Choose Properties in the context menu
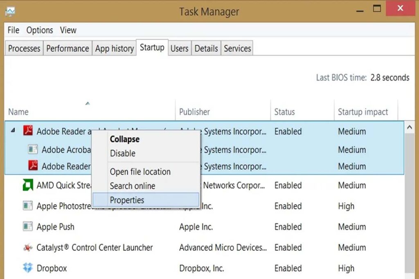This screenshot has height=279, width=419. pos(146,200)
